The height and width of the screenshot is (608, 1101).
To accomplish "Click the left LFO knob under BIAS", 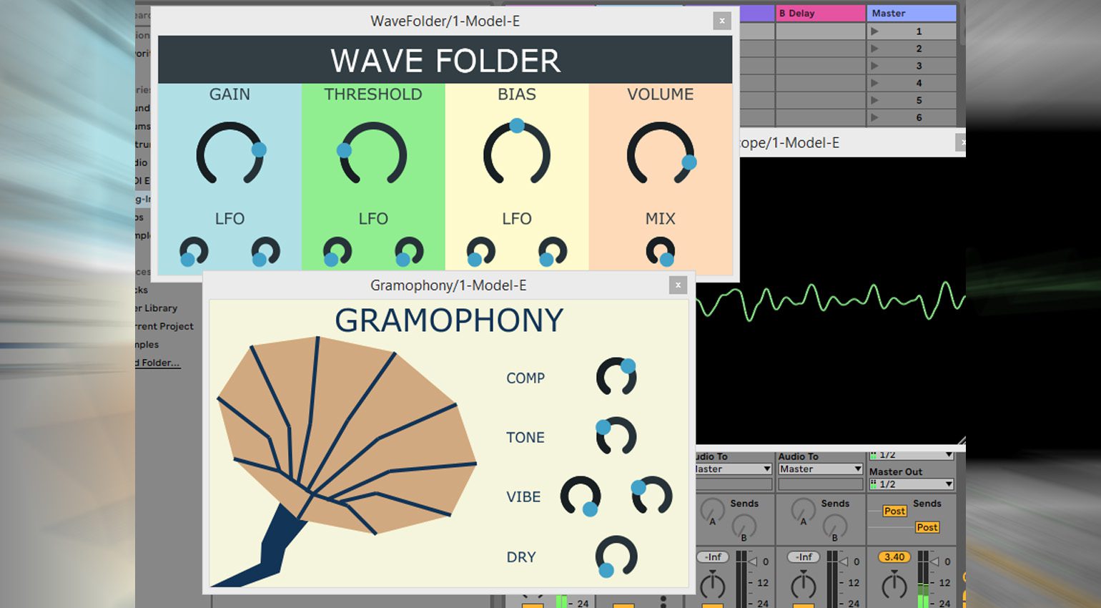I will click(481, 251).
